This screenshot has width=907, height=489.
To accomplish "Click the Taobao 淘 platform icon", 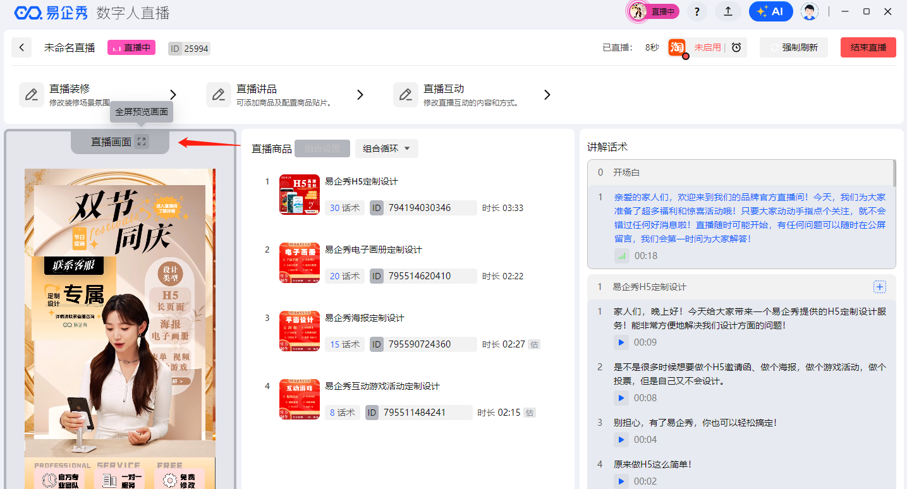I will [x=677, y=47].
